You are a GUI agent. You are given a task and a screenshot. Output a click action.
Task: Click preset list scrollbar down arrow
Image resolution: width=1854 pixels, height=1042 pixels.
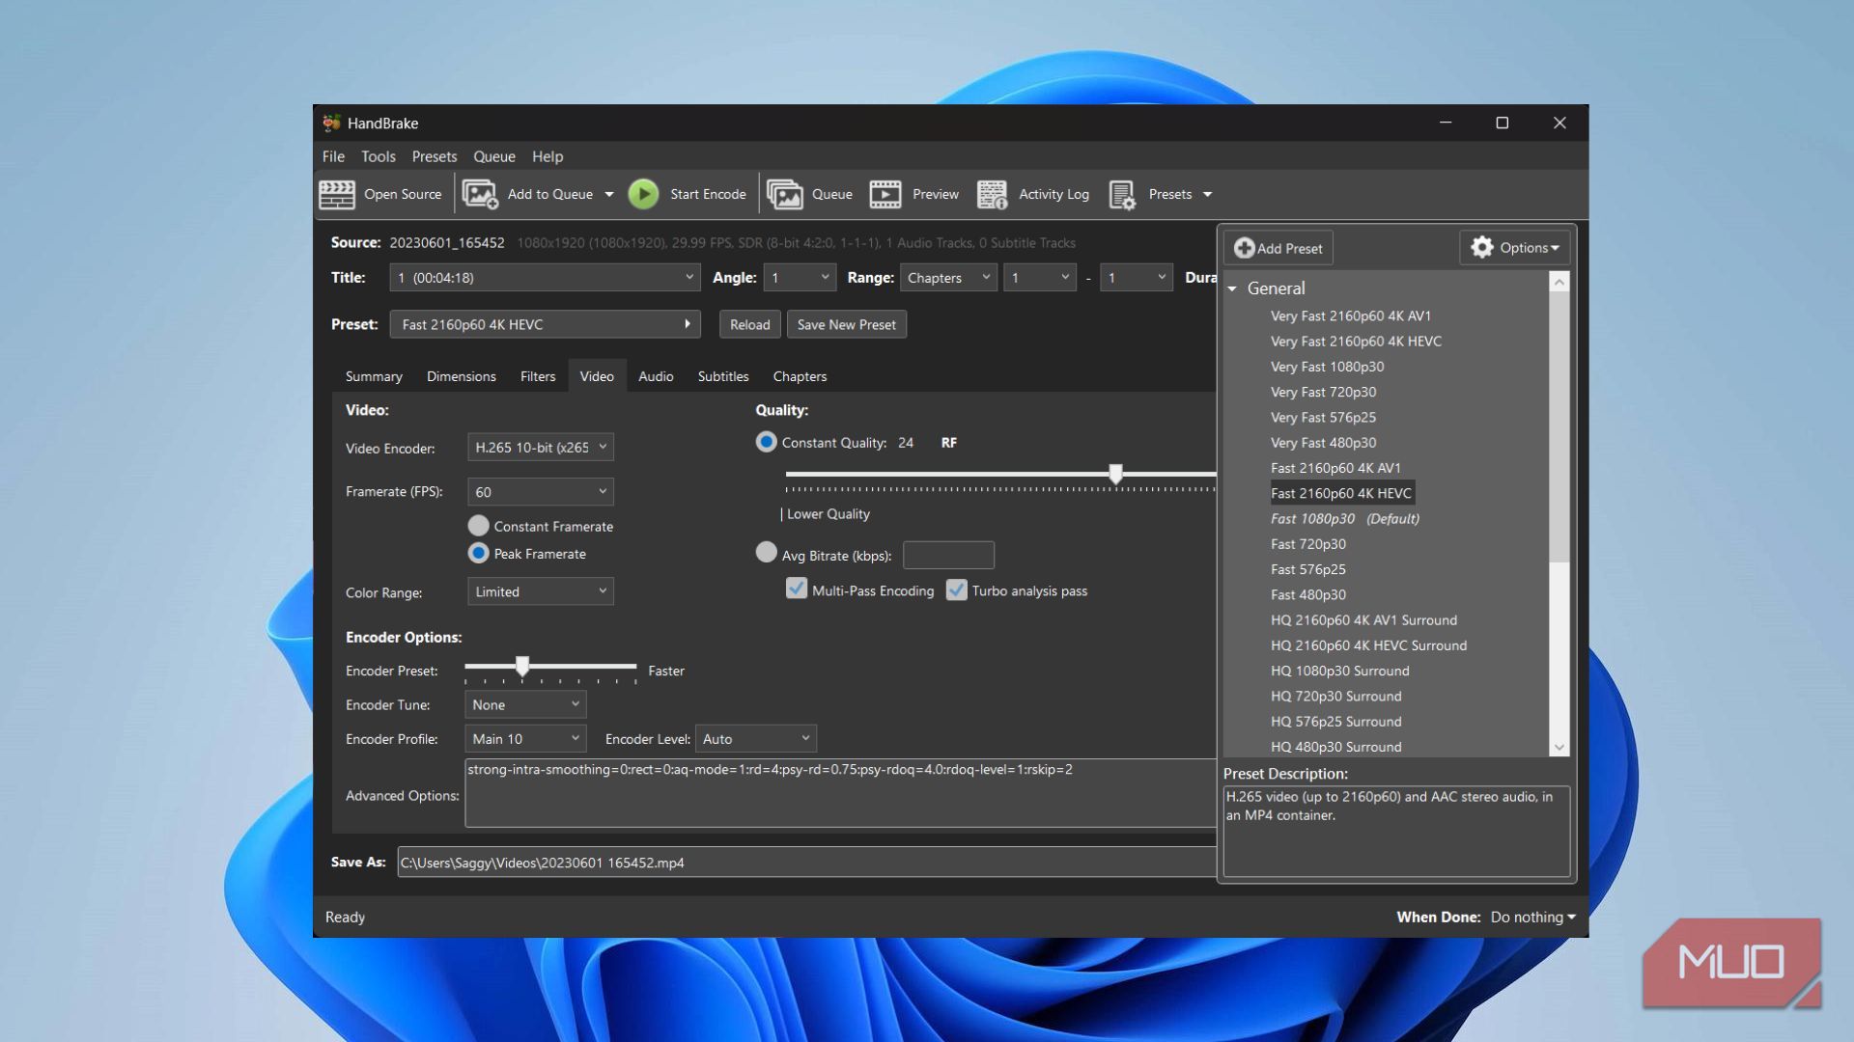point(1559,747)
